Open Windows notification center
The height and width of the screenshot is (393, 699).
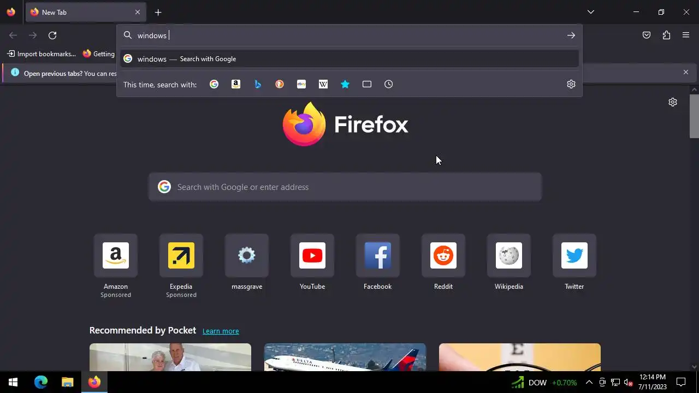[x=681, y=382]
